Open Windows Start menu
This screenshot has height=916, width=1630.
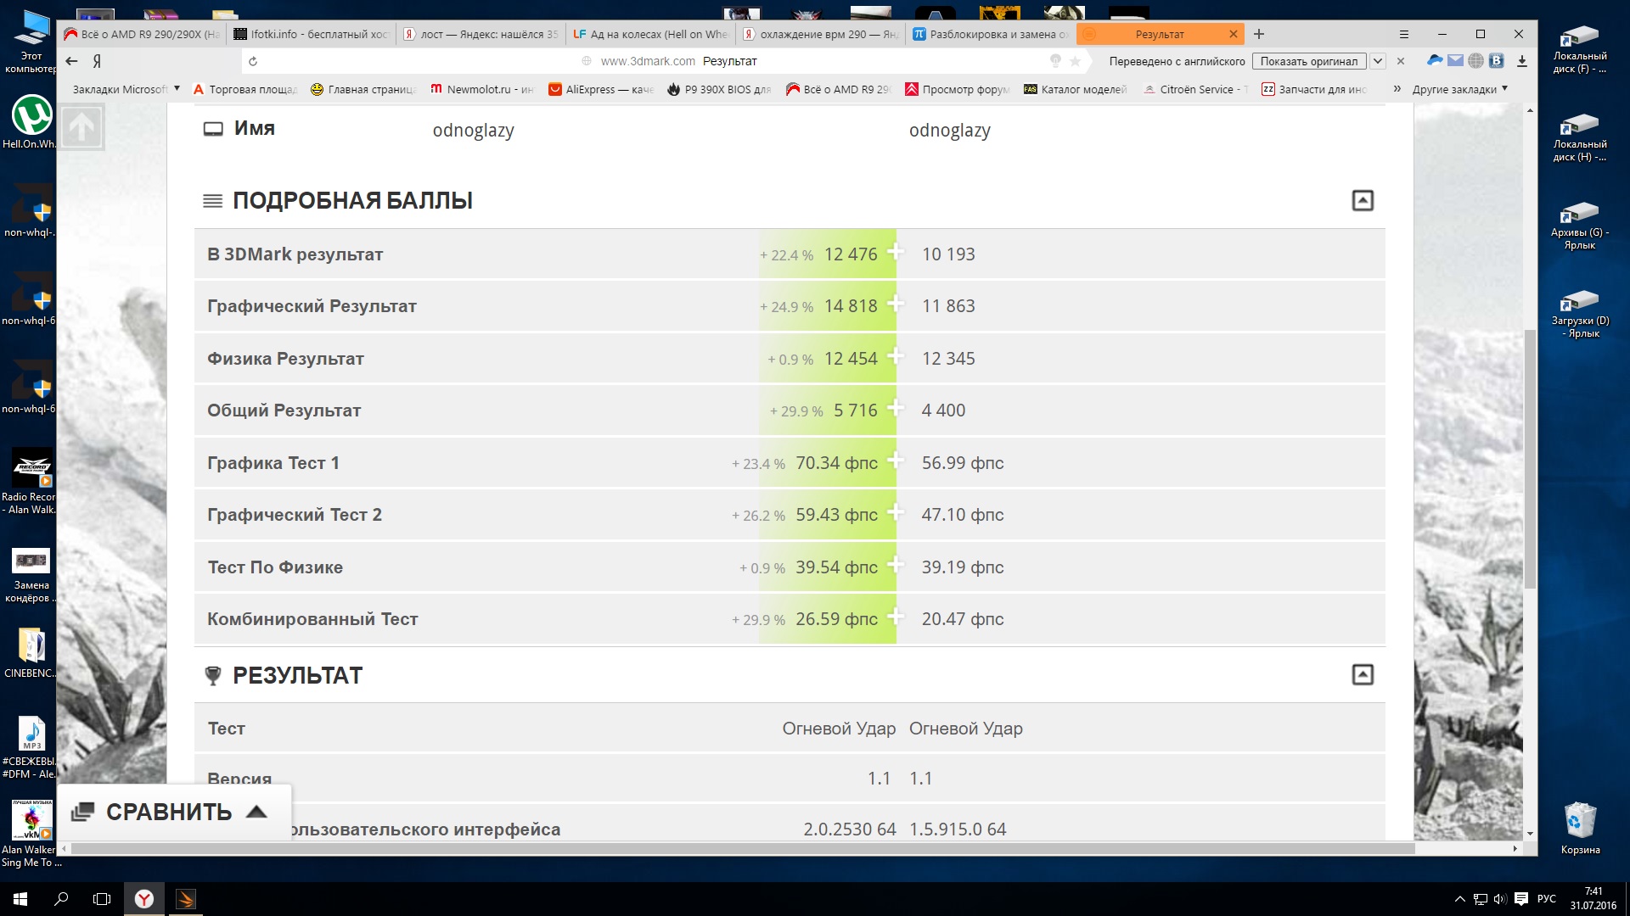click(x=20, y=899)
